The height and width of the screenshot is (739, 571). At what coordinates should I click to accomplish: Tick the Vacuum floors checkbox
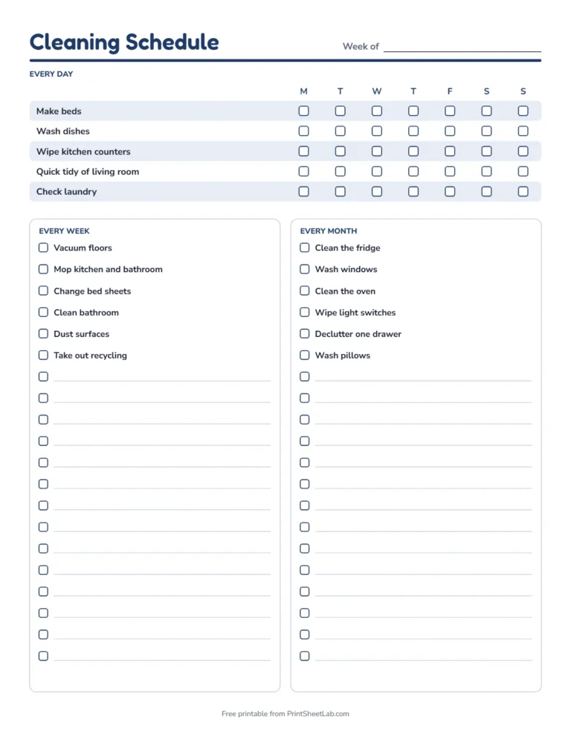coord(43,248)
